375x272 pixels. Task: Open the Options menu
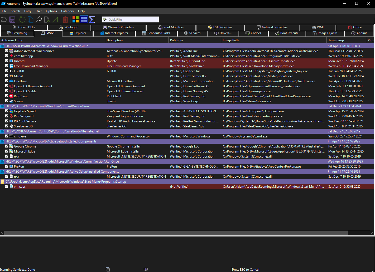click(51, 11)
